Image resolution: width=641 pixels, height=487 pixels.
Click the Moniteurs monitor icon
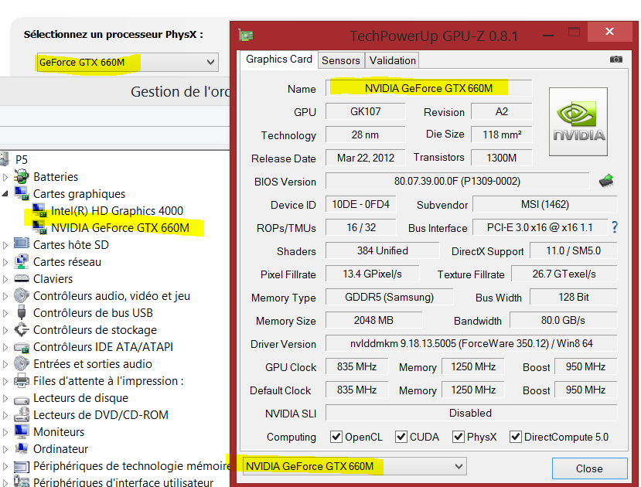[21, 431]
